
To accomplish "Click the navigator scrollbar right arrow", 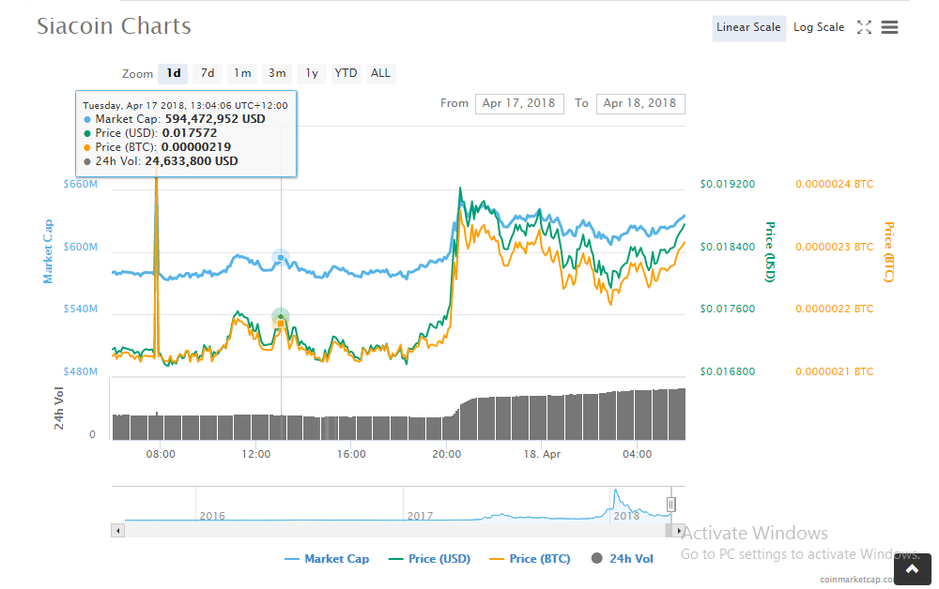I will point(679,531).
